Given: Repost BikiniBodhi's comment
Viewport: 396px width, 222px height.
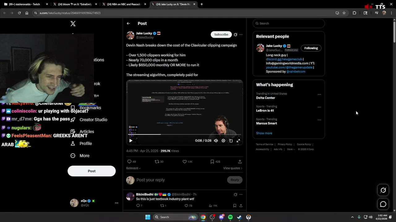Looking at the screenshot, I should [x=163, y=206].
